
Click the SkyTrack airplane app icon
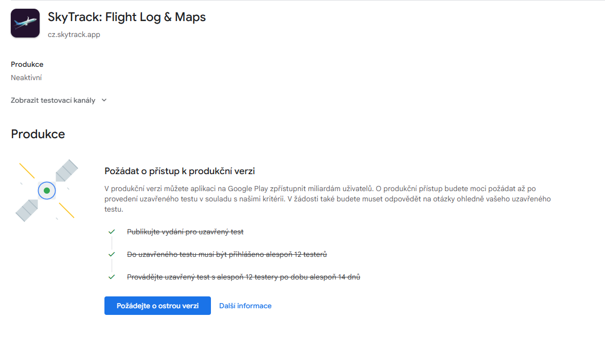(x=25, y=23)
